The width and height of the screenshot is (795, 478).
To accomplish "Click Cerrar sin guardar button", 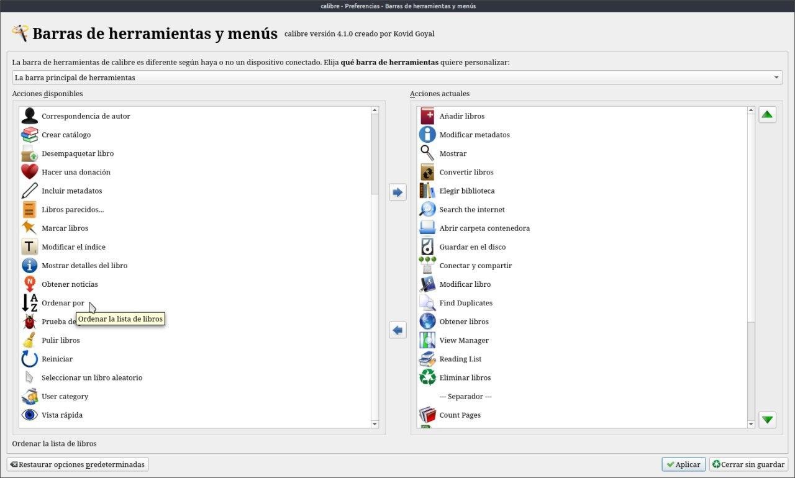I will 748,464.
